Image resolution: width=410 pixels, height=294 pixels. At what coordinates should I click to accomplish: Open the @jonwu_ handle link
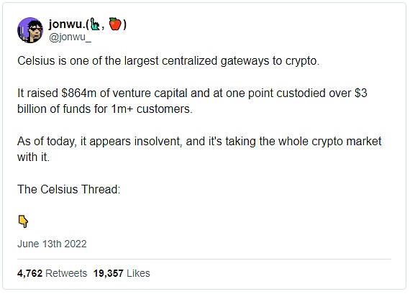point(70,37)
